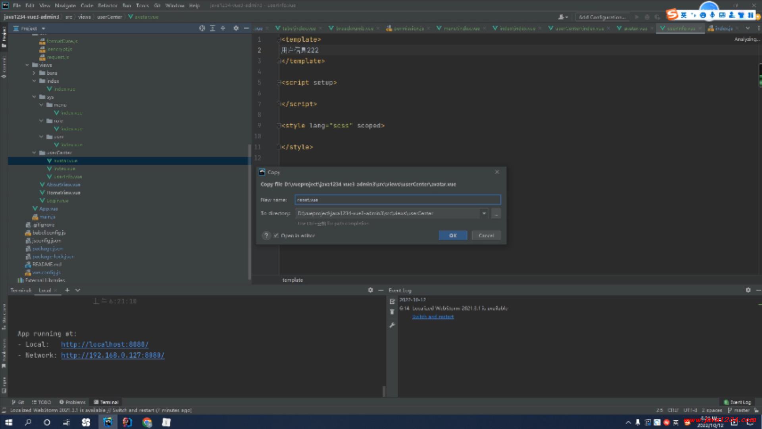Screen dimensions: 762x429
Task: Click OK in Copy dialog
Action: coord(453,236)
